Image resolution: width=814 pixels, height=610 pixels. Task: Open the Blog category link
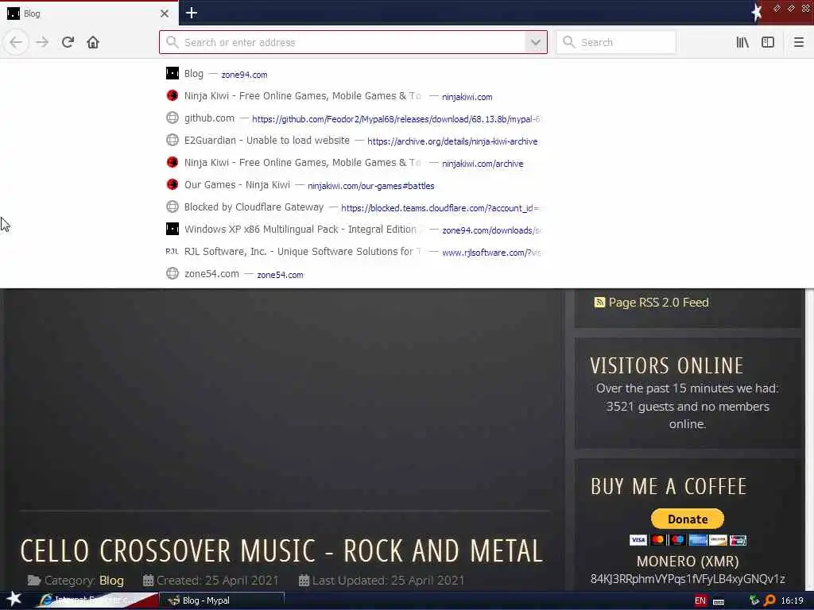point(111,581)
